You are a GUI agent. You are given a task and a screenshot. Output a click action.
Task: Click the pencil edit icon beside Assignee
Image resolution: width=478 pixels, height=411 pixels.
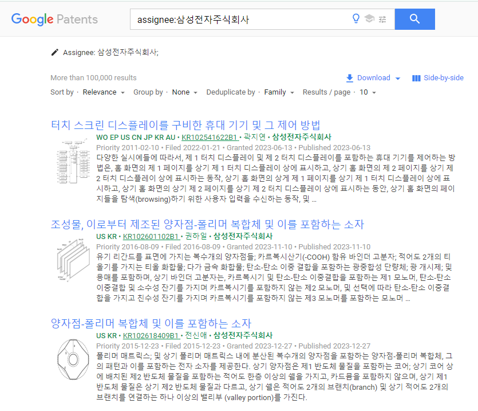click(x=54, y=52)
